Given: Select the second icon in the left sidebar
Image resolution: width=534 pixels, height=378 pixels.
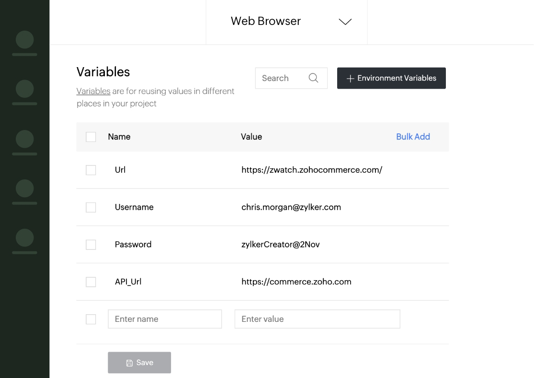Looking at the screenshot, I should (x=24, y=90).
